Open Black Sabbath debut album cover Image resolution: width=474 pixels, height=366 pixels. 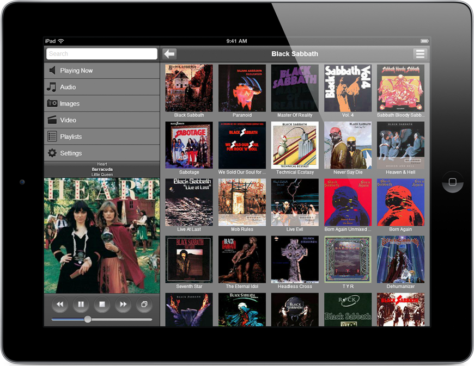[x=189, y=88]
